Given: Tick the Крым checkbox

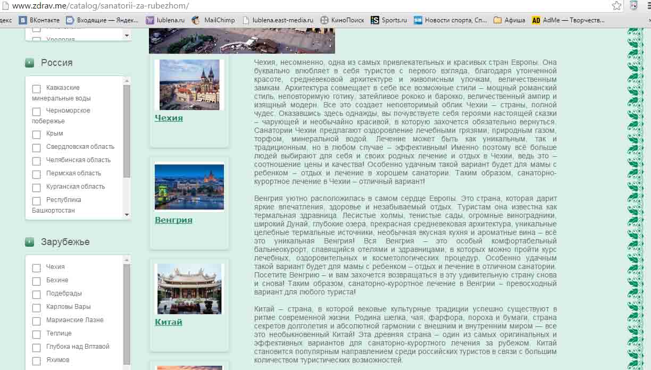Looking at the screenshot, I should [36, 134].
